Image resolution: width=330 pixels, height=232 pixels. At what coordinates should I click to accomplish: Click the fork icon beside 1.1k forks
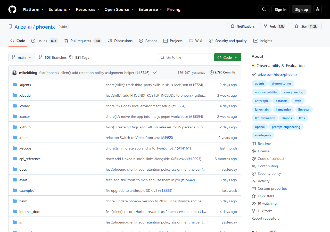click(x=254, y=211)
